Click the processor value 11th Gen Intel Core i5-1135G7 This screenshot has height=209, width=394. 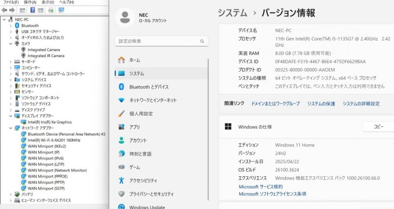[333, 42]
